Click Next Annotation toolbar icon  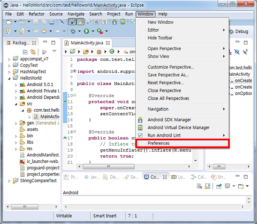click(x=8, y=31)
